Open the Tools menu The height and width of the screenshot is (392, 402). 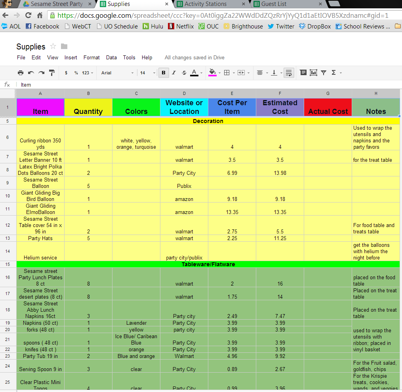(x=129, y=57)
